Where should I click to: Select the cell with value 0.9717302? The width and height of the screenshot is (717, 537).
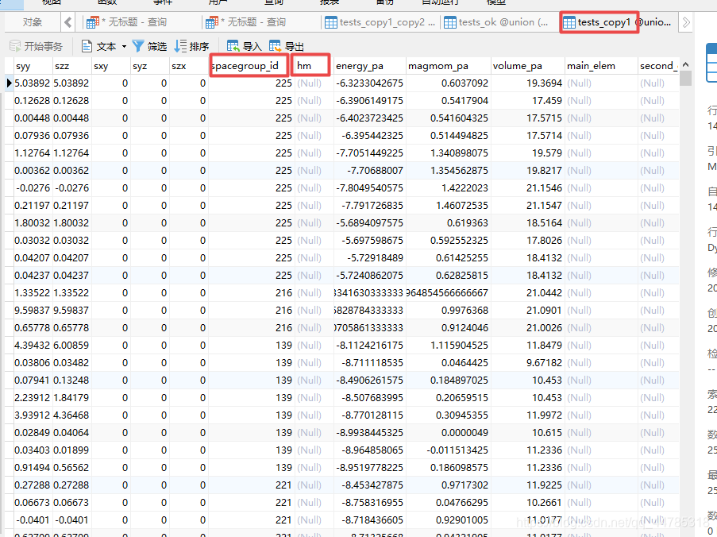click(448, 485)
